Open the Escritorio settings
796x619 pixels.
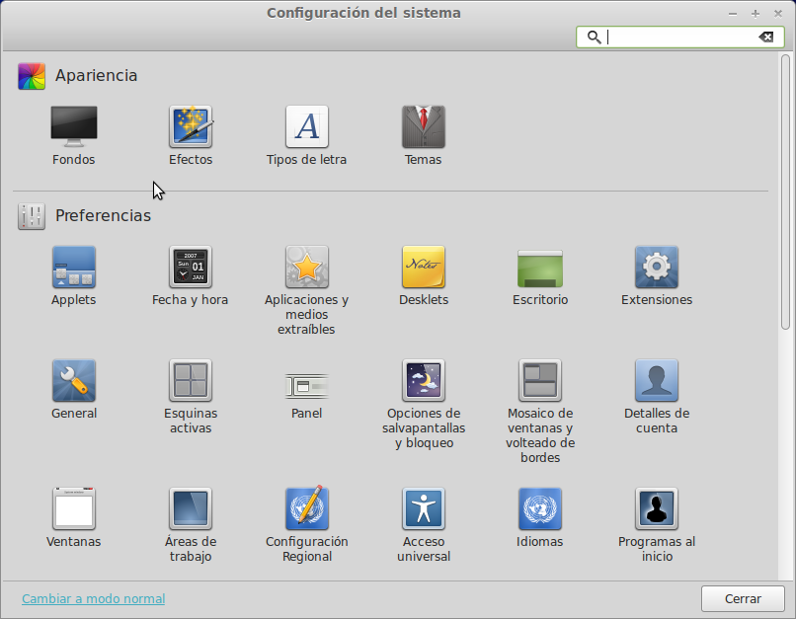(540, 268)
